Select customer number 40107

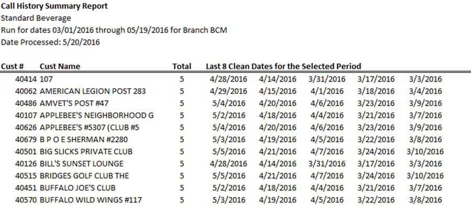(26, 116)
